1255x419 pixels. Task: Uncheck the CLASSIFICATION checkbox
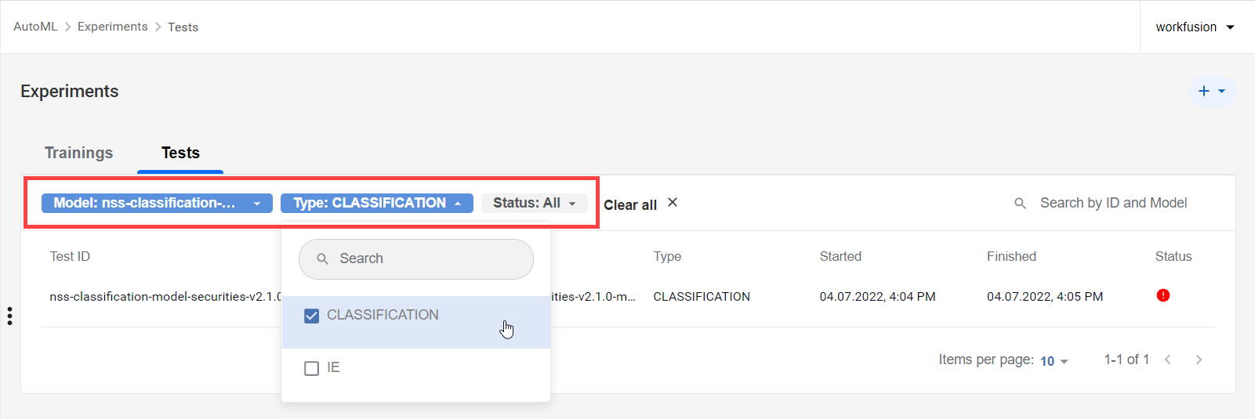click(311, 316)
